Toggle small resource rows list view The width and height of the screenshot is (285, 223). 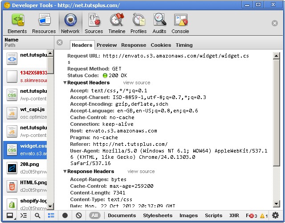tap(51, 215)
